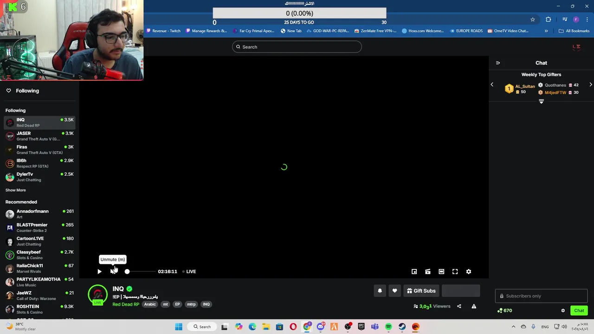
Task: Open player settings gear
Action: (469, 271)
